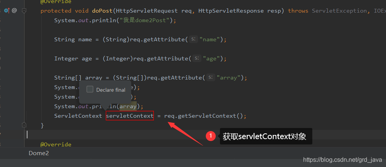Image resolution: width=386 pixels, height=167 pixels.
Task: Click the (String[]) cast expression
Action: tap(130, 78)
